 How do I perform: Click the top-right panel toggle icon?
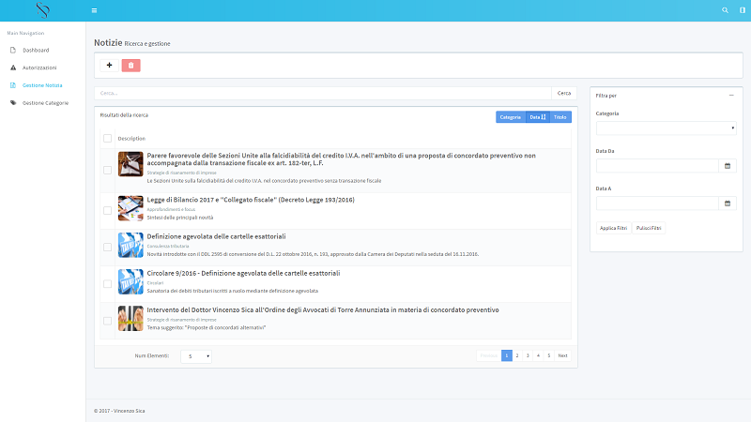click(741, 10)
